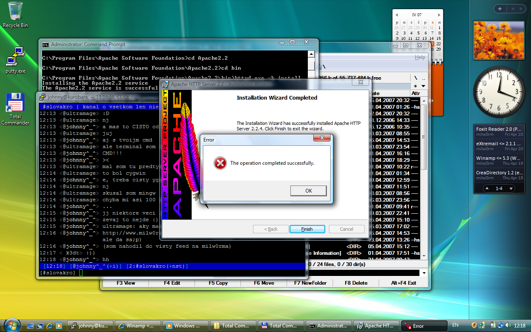
Task: Show previous feed headlines in feed gadget
Action: tap(487, 188)
